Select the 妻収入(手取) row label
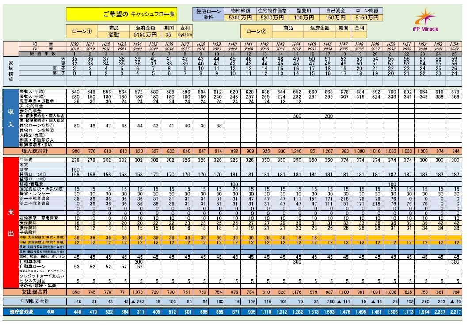 42,96
